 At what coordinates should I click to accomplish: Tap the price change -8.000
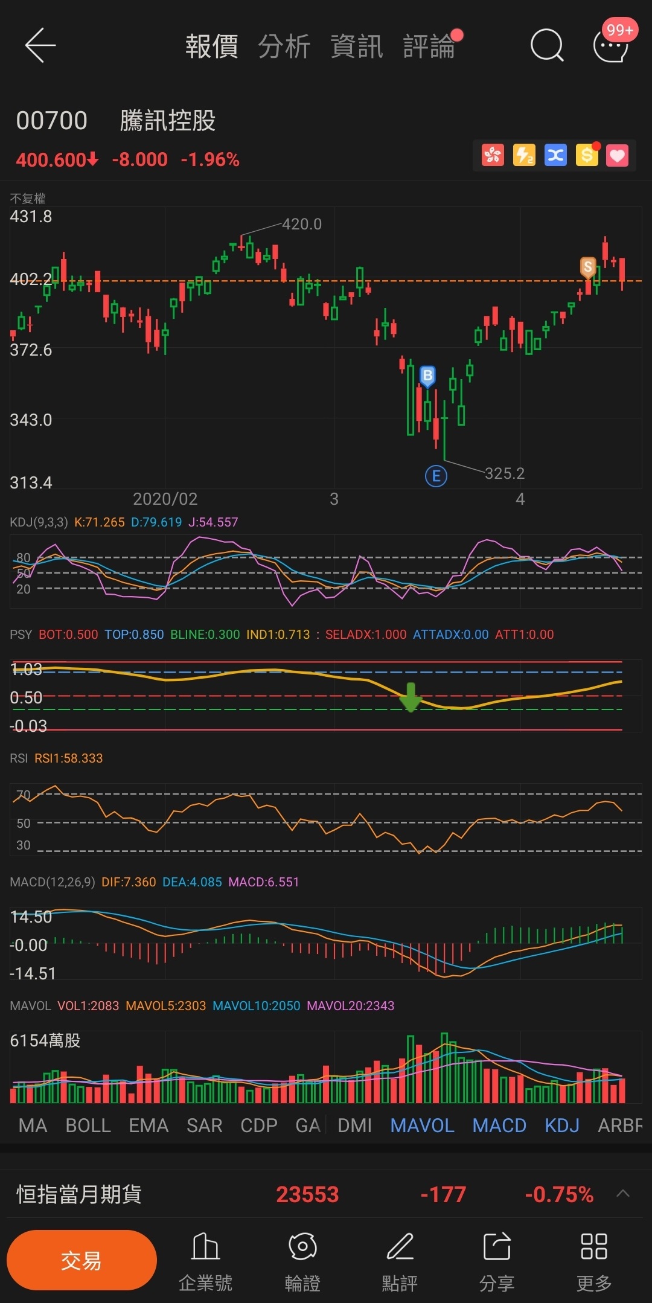[140, 159]
